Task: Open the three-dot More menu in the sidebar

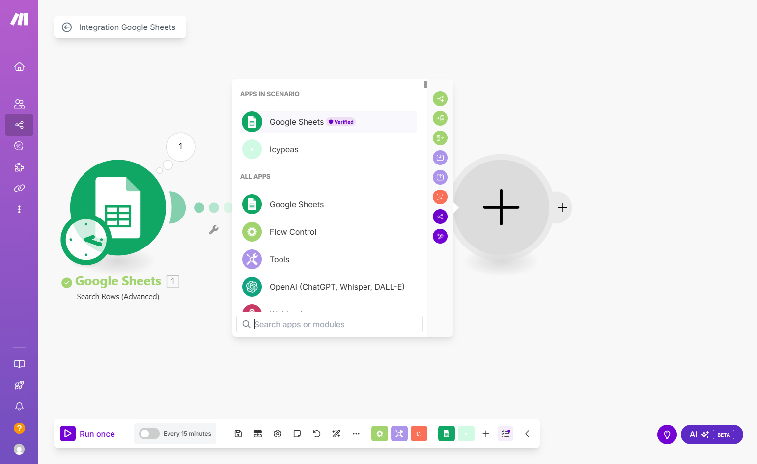Action: 19,209
